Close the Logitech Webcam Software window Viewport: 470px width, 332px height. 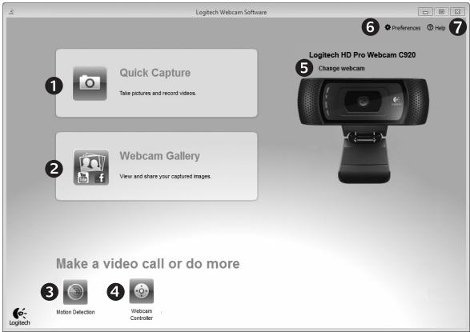tap(457, 12)
